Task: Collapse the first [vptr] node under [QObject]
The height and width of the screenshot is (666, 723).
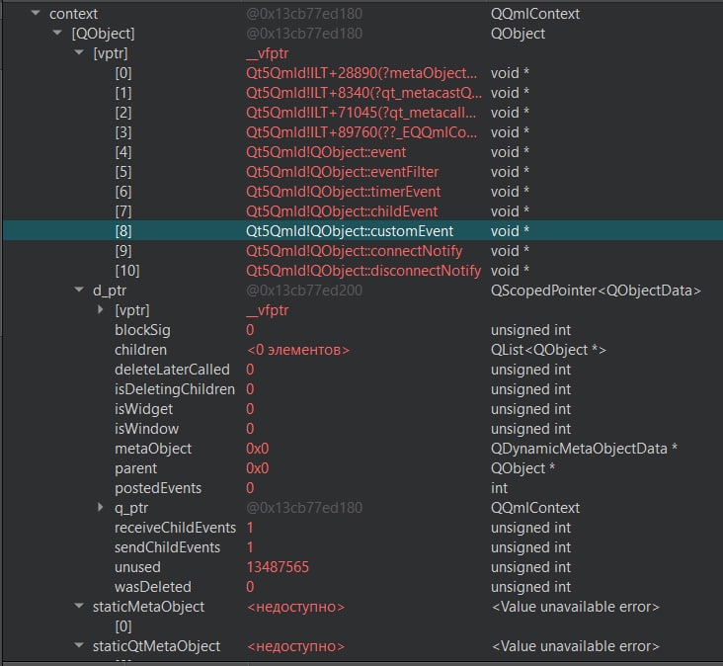Action: pyautogui.click(x=79, y=52)
